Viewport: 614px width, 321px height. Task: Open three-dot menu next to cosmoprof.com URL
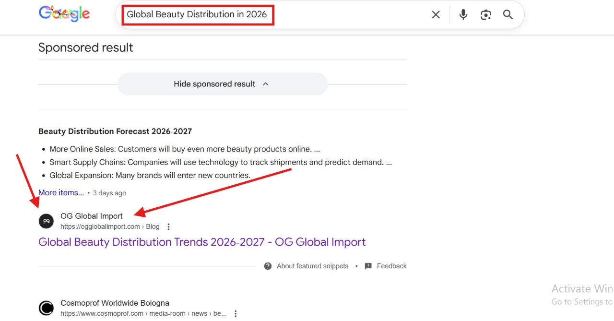[x=236, y=314]
